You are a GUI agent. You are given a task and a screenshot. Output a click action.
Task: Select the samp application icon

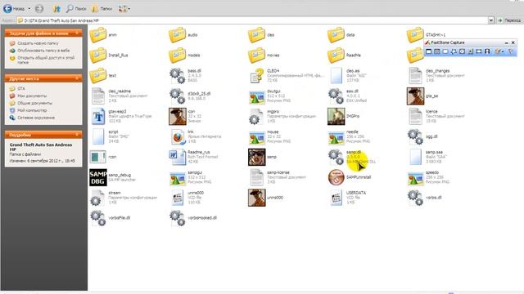[256, 157]
